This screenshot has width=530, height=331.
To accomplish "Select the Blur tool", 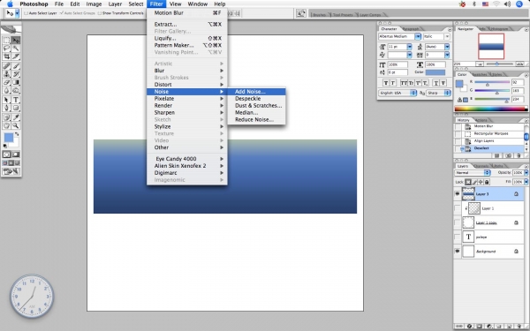I will click(x=6, y=90).
